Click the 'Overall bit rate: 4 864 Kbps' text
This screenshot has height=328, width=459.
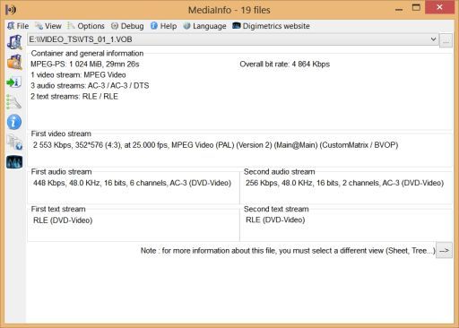[285, 65]
